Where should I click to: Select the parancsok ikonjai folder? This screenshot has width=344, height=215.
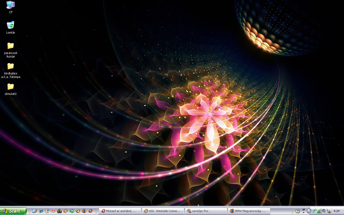[x=10, y=50]
